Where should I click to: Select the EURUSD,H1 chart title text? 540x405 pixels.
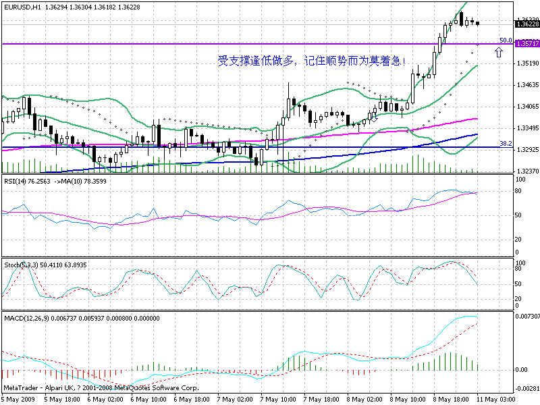(22, 7)
